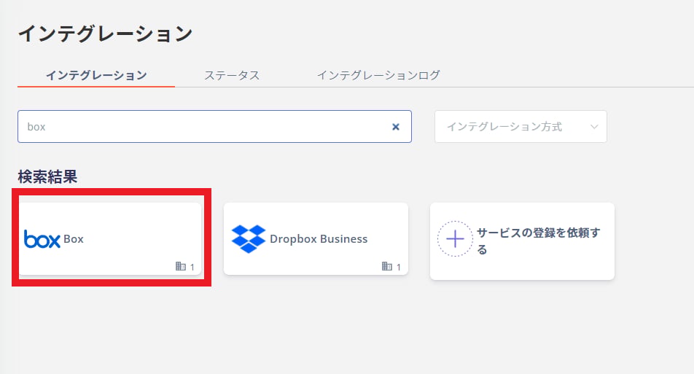This screenshot has width=694, height=374.
Task: Clear the box search field with X
Action: (x=396, y=127)
